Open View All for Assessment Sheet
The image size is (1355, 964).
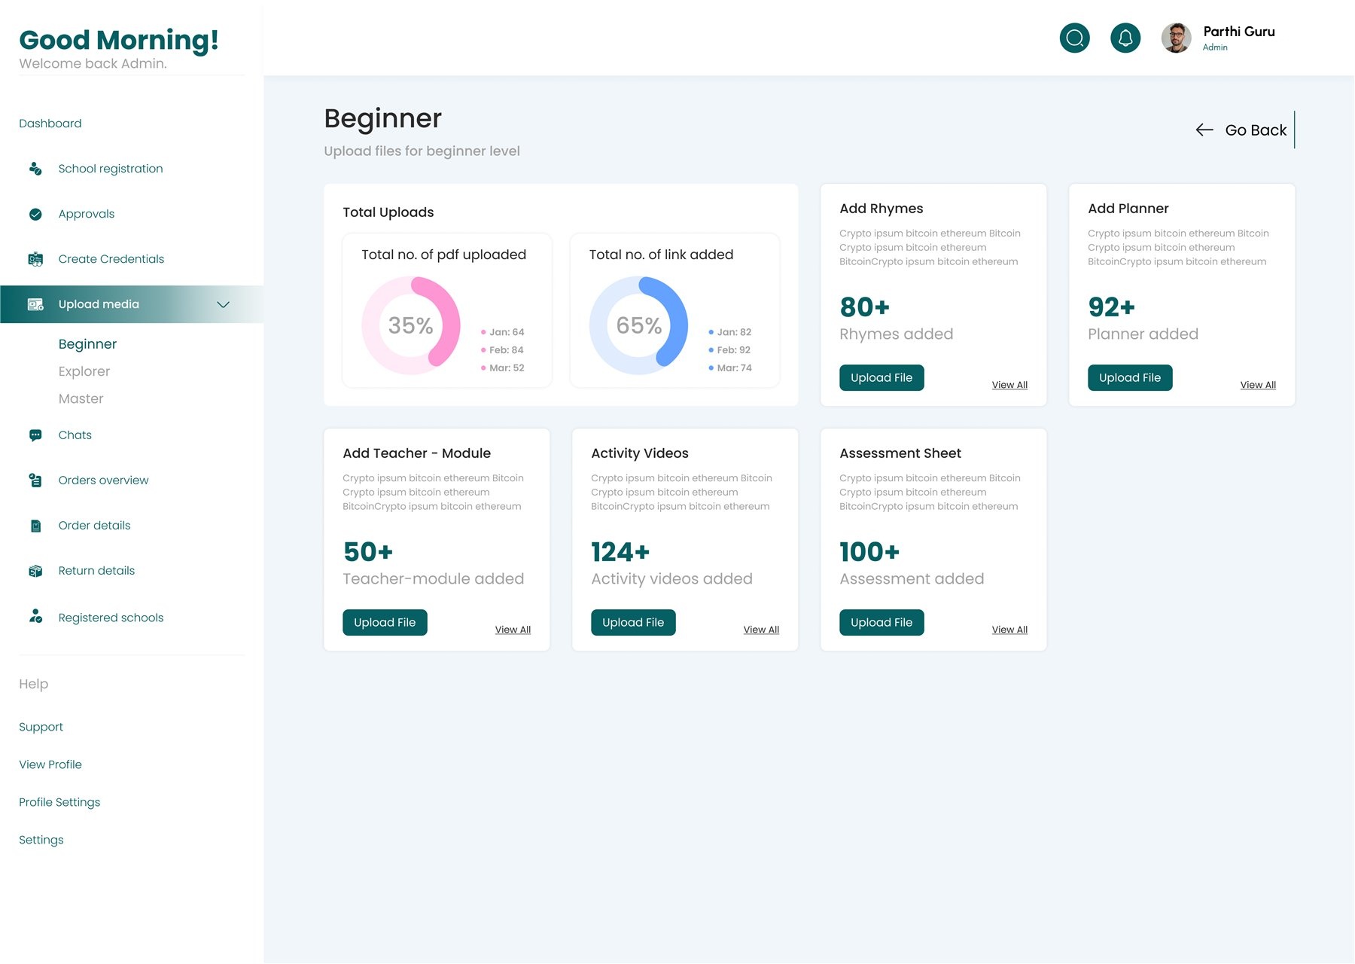tap(1009, 630)
